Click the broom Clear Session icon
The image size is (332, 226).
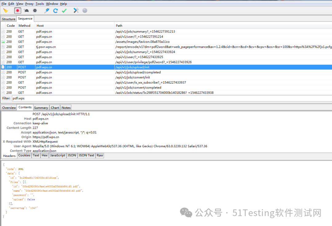click(6, 10)
